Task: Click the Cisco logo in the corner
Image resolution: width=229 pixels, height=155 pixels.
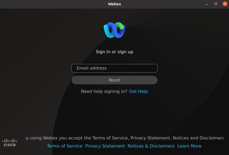Action: tap(9, 142)
